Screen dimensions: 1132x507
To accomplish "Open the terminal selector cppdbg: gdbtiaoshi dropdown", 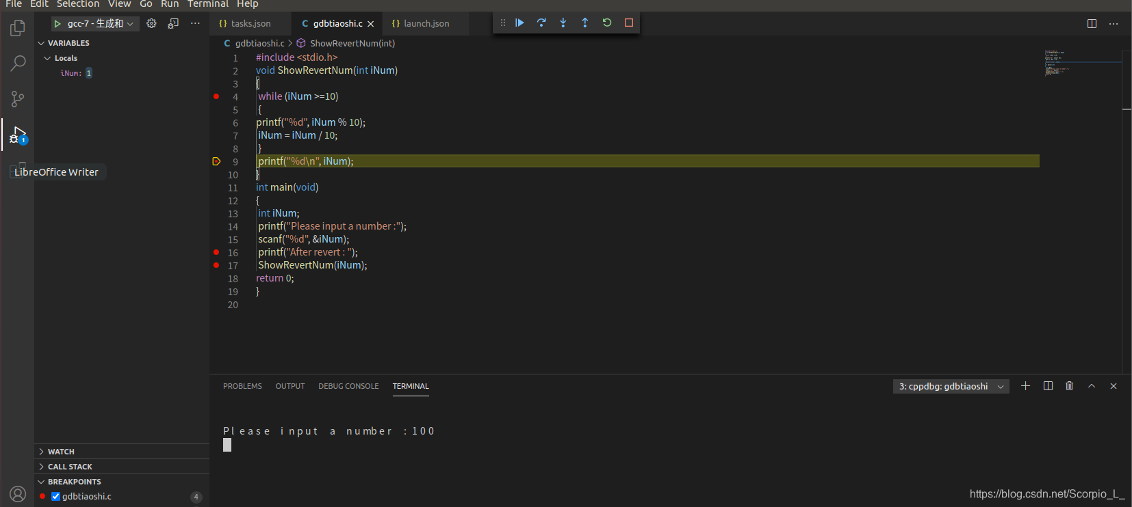I will [951, 386].
